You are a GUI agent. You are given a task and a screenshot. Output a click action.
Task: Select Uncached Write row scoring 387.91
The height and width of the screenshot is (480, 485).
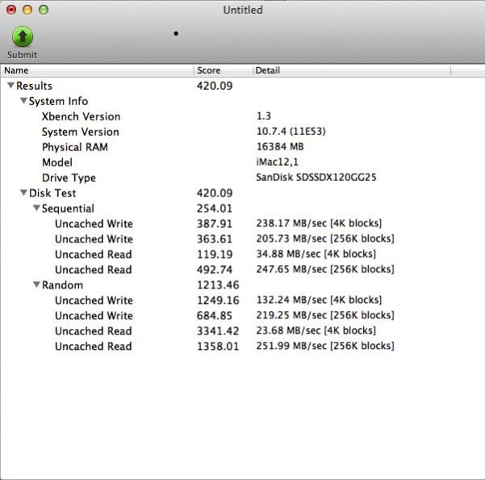coord(242,224)
